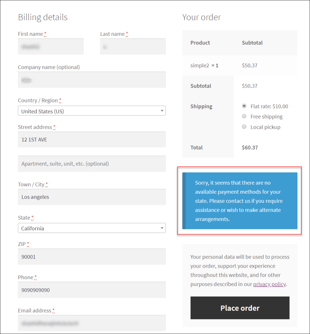Click the Last name input field

tap(133, 47)
